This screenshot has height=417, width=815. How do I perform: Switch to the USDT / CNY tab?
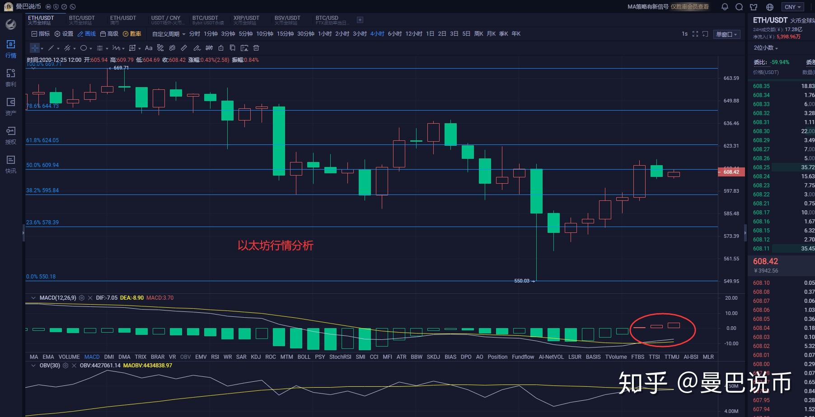(167, 20)
